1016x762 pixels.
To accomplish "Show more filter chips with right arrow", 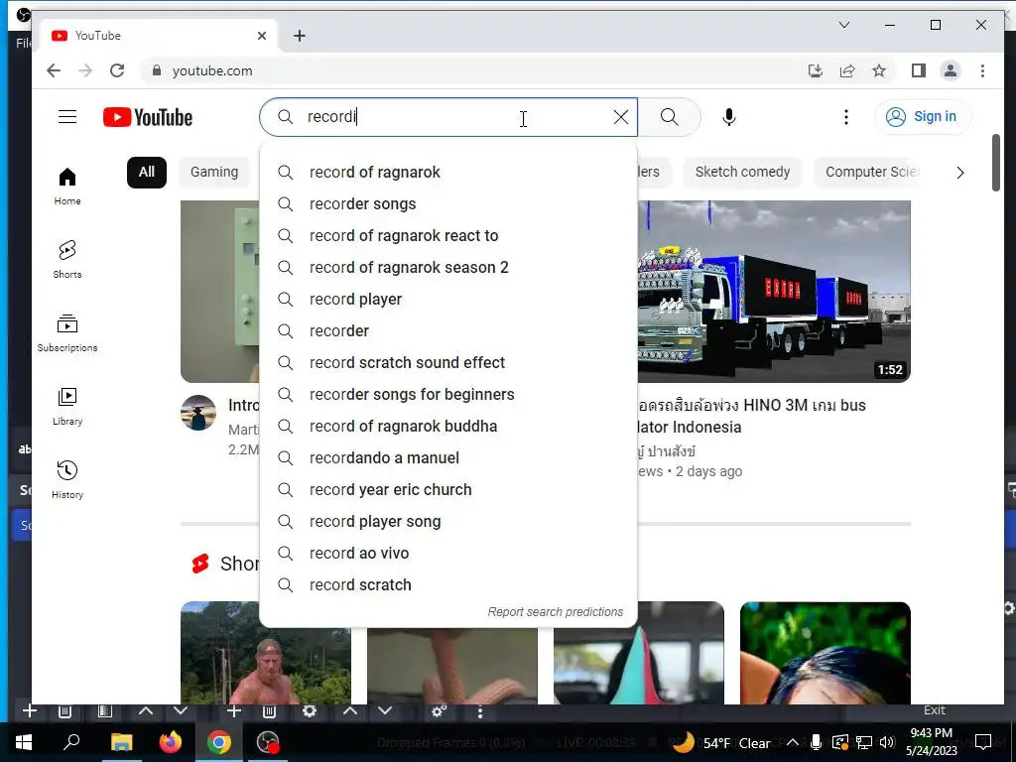I will click(960, 173).
